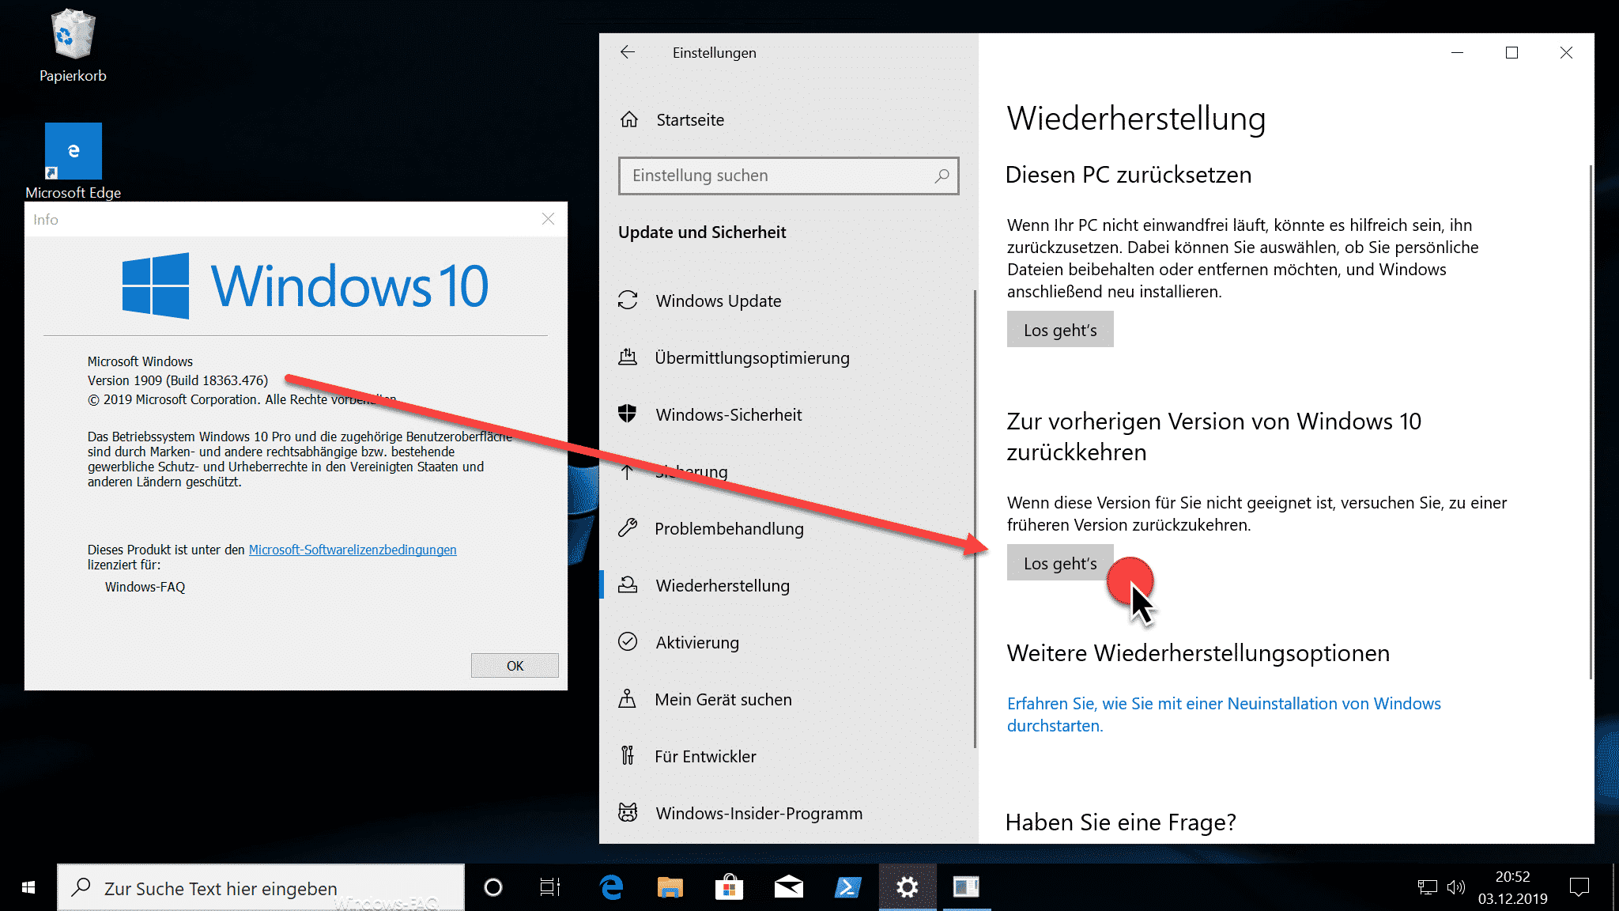Image resolution: width=1619 pixels, height=911 pixels.
Task: Select the Für Entwickler tools icon
Action: tap(628, 756)
